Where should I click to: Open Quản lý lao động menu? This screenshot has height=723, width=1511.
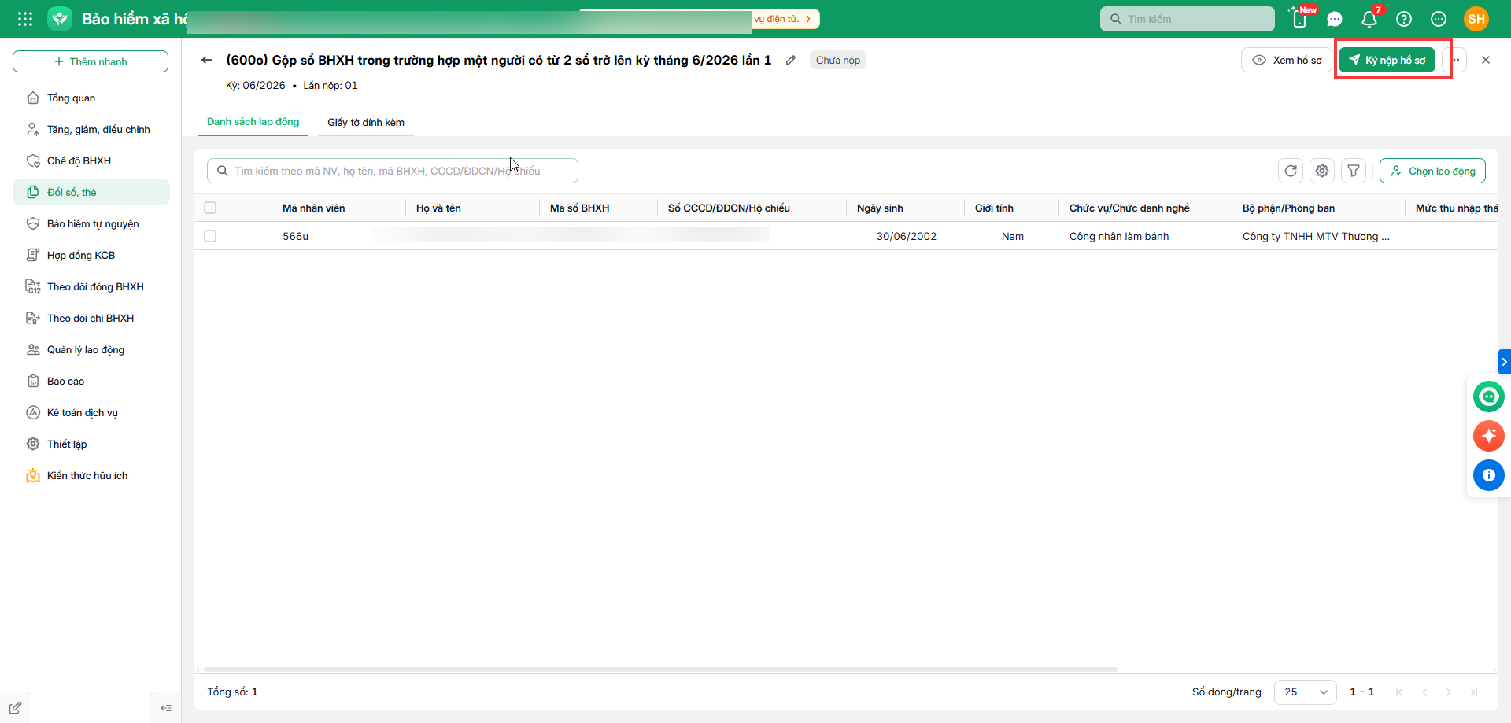(91, 349)
